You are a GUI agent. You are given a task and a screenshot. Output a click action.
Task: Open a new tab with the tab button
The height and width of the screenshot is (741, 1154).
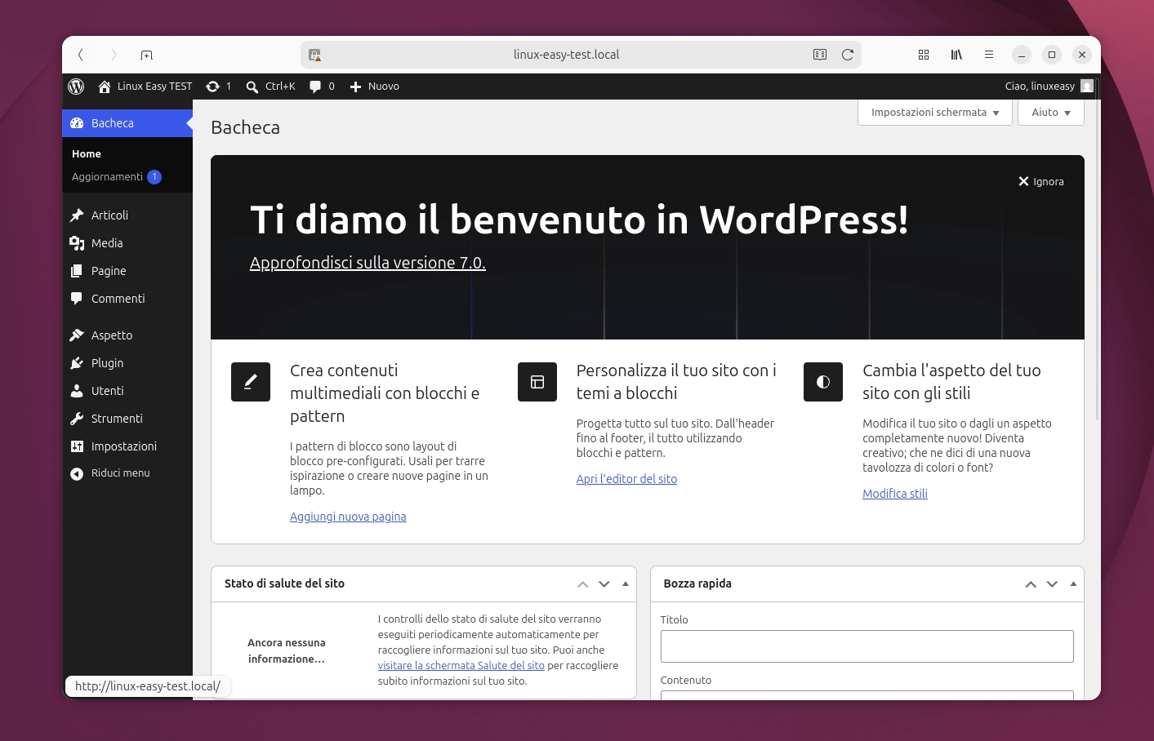[x=146, y=55]
